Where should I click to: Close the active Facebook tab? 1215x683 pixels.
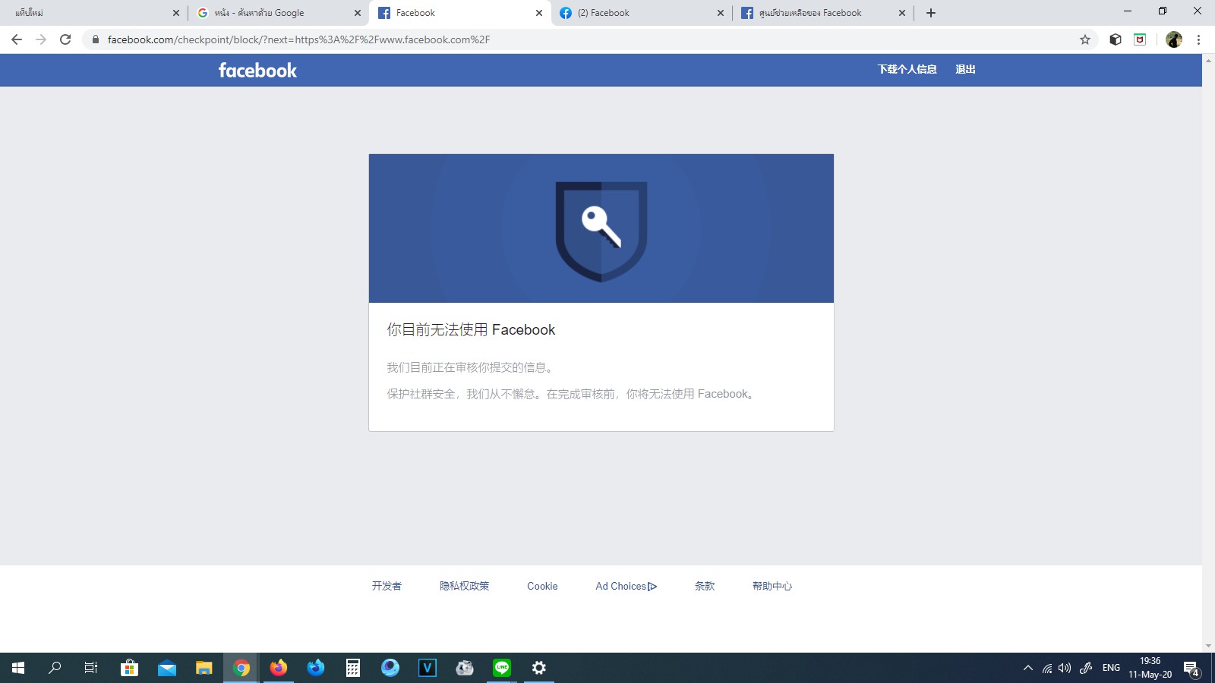(x=539, y=13)
